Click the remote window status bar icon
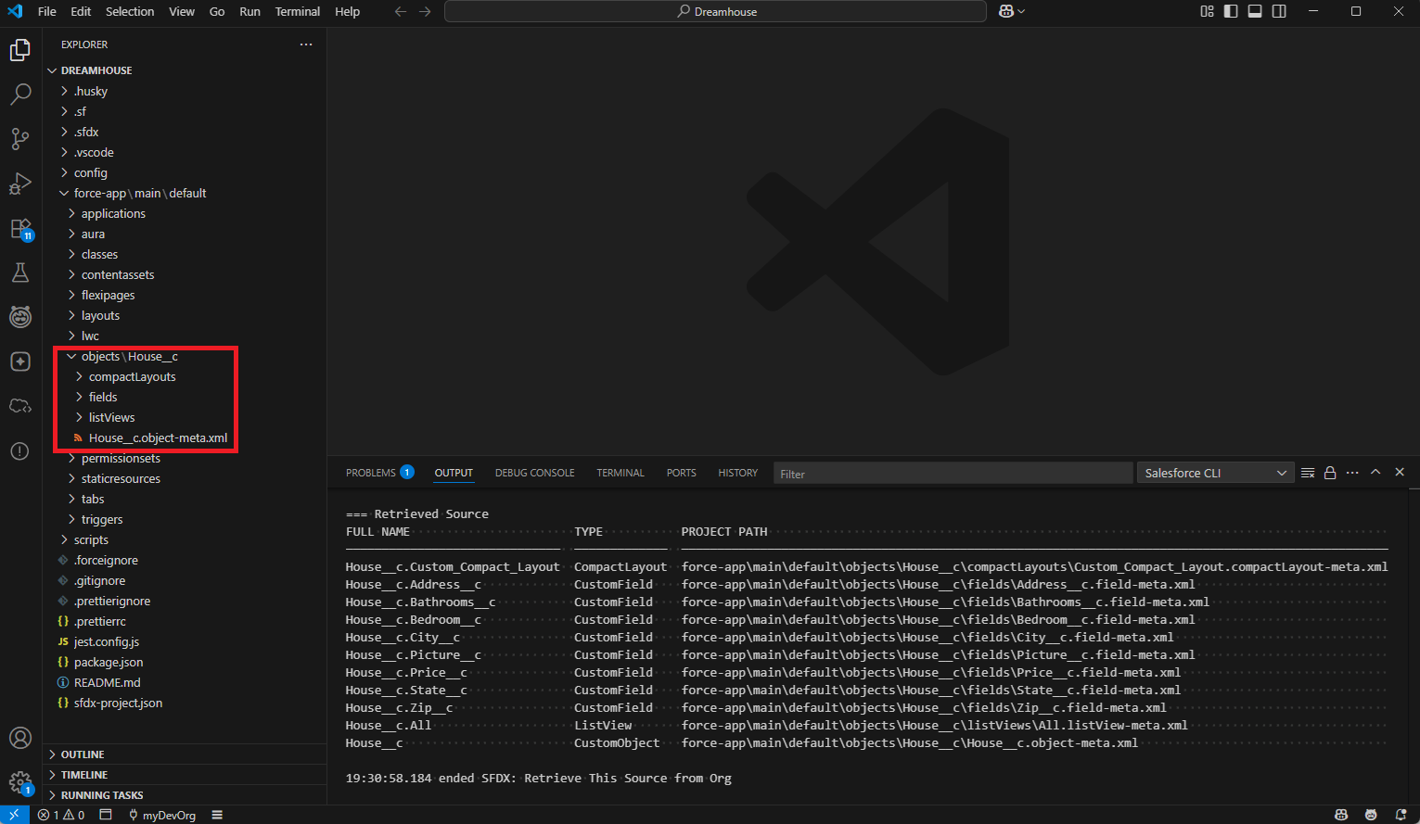The height and width of the screenshot is (824, 1420). (x=14, y=815)
